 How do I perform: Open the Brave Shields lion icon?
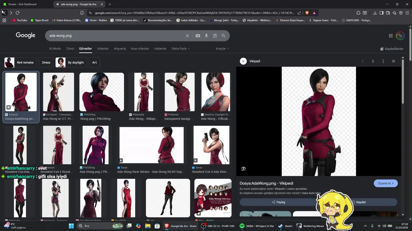coord(307,13)
